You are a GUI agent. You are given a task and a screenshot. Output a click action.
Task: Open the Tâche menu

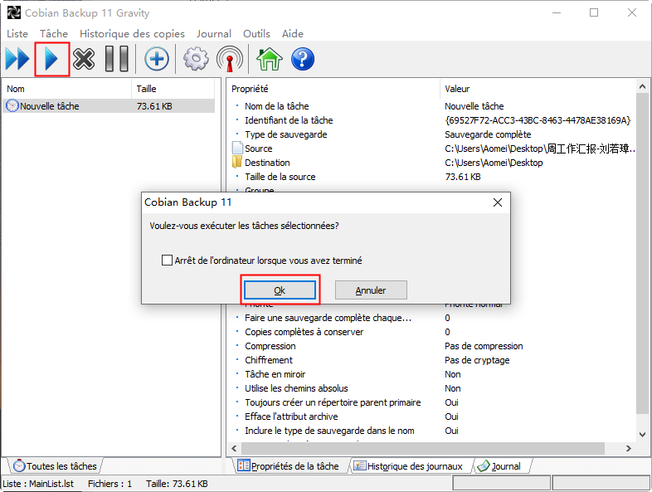[54, 34]
